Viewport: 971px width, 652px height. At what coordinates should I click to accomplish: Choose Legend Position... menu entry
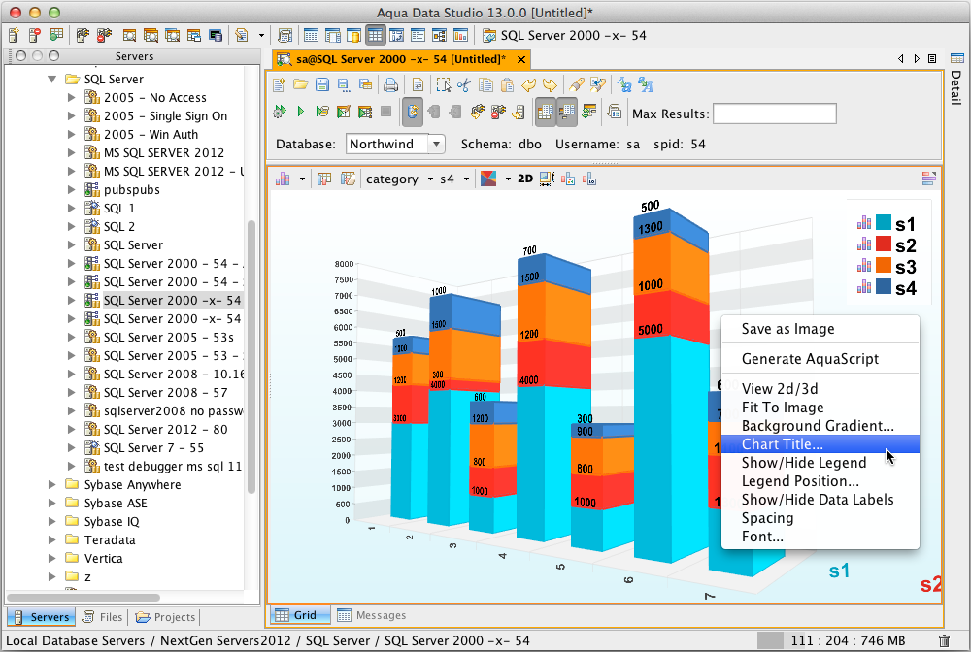pyautogui.click(x=820, y=481)
